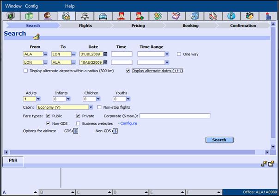
Task: Open the train/rail toolbar icon
Action: pos(213,16)
